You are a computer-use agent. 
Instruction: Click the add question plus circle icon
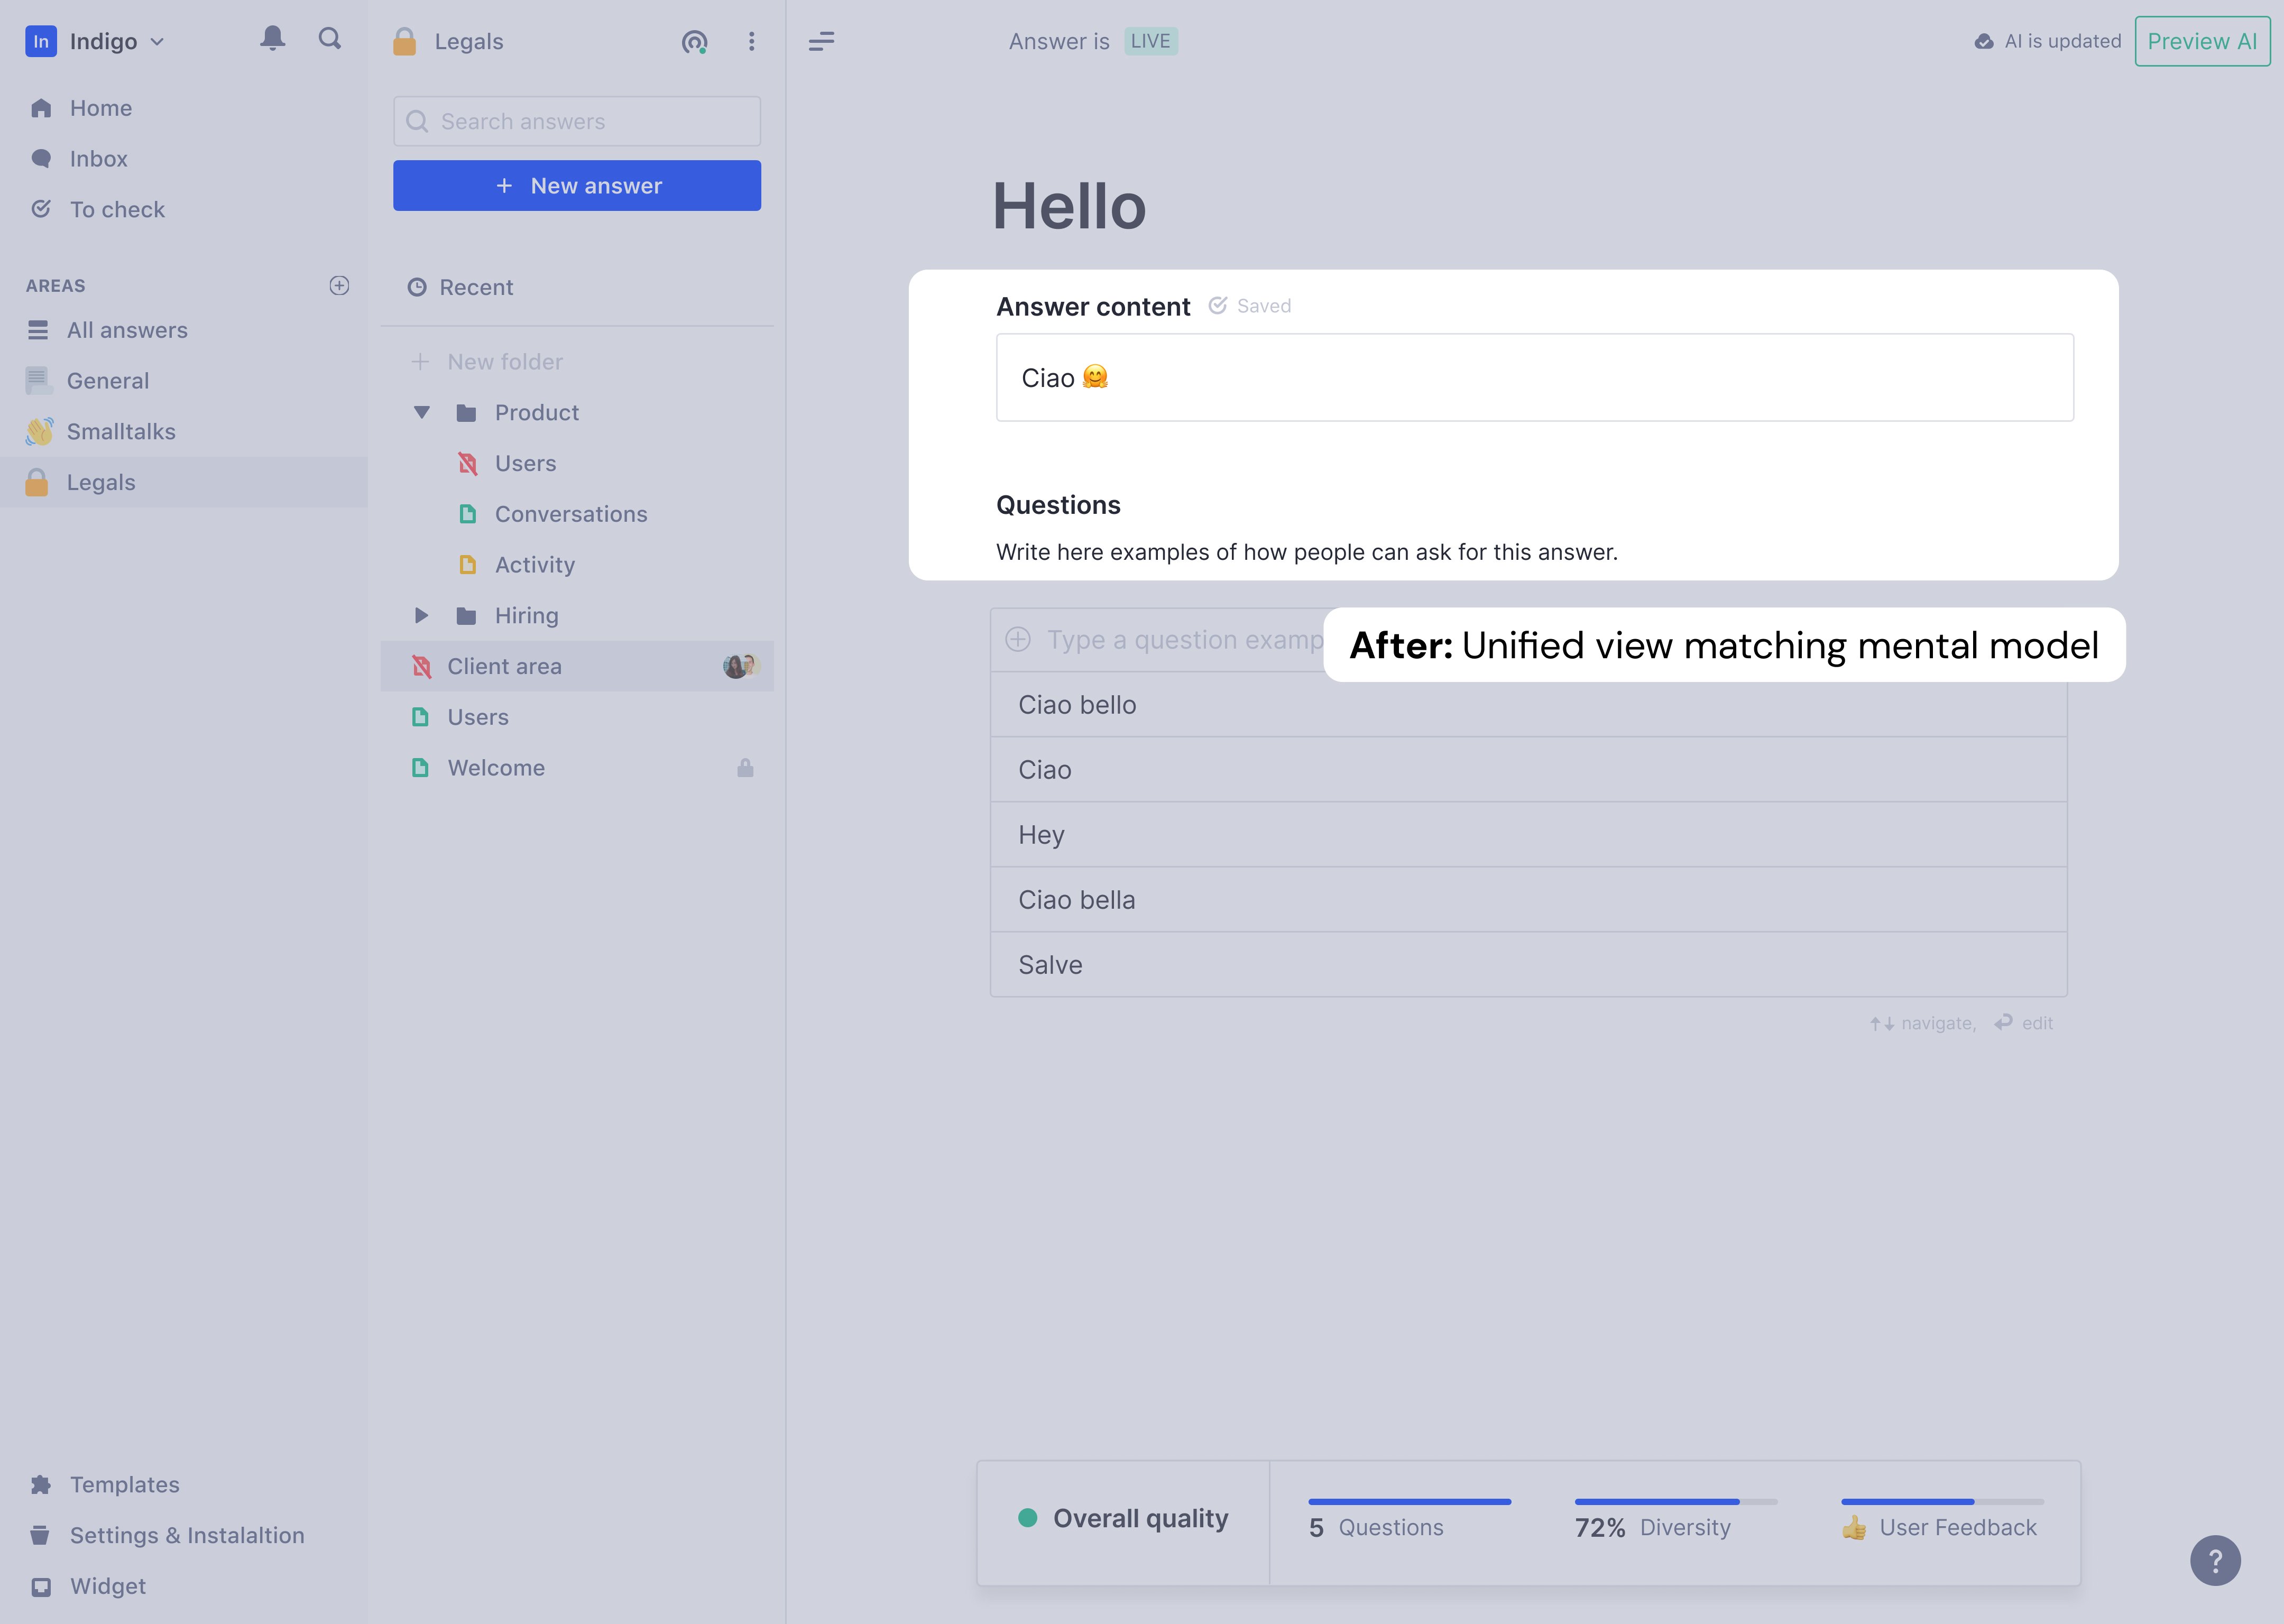pos(1018,640)
